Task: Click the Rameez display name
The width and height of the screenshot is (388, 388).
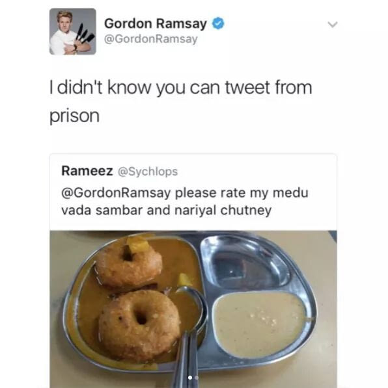Action: click(x=87, y=171)
